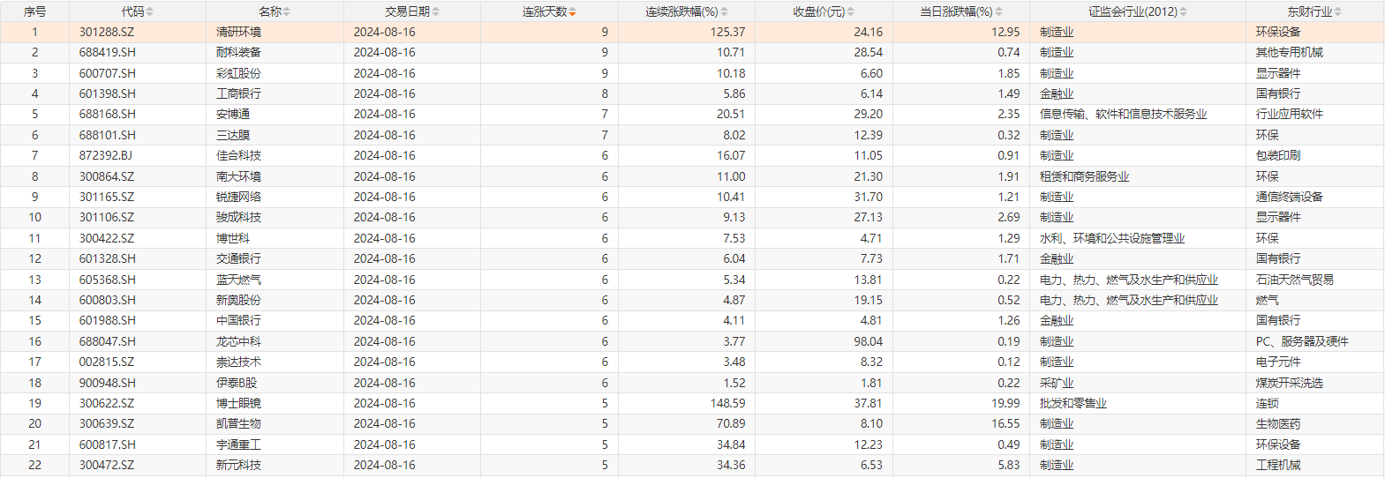Click stock name 崇达技术
1385x478 pixels.
point(238,362)
